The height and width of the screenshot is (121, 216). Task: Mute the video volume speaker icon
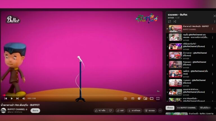24,99
